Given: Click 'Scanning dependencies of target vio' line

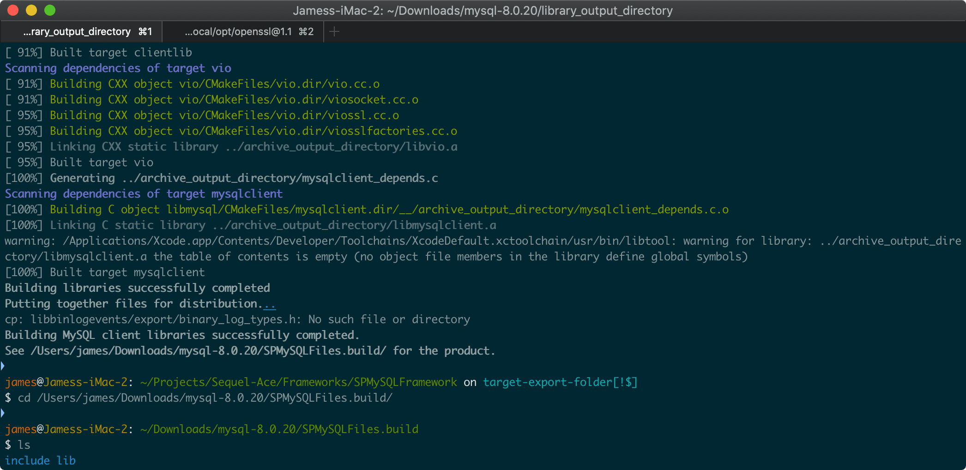Looking at the screenshot, I should click(118, 68).
